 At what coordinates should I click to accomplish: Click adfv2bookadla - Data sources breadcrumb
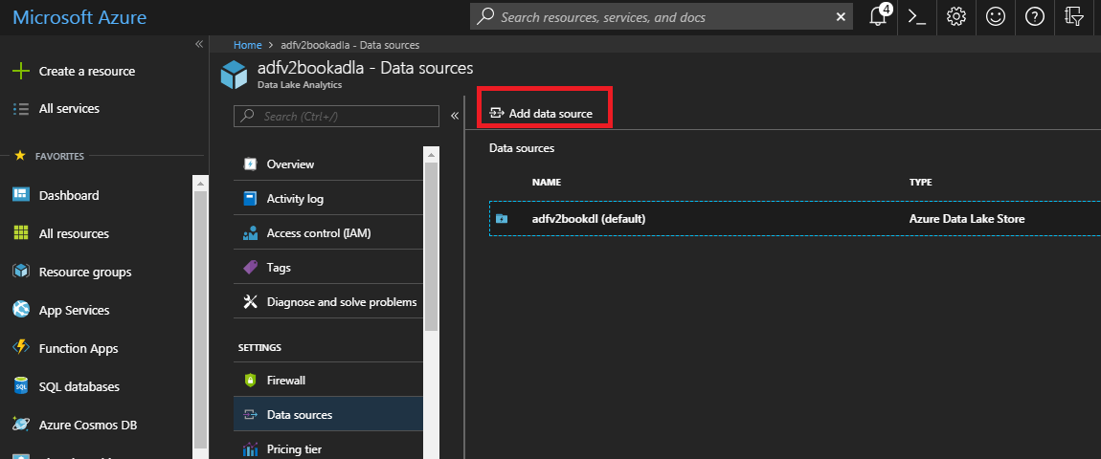pyautogui.click(x=349, y=45)
